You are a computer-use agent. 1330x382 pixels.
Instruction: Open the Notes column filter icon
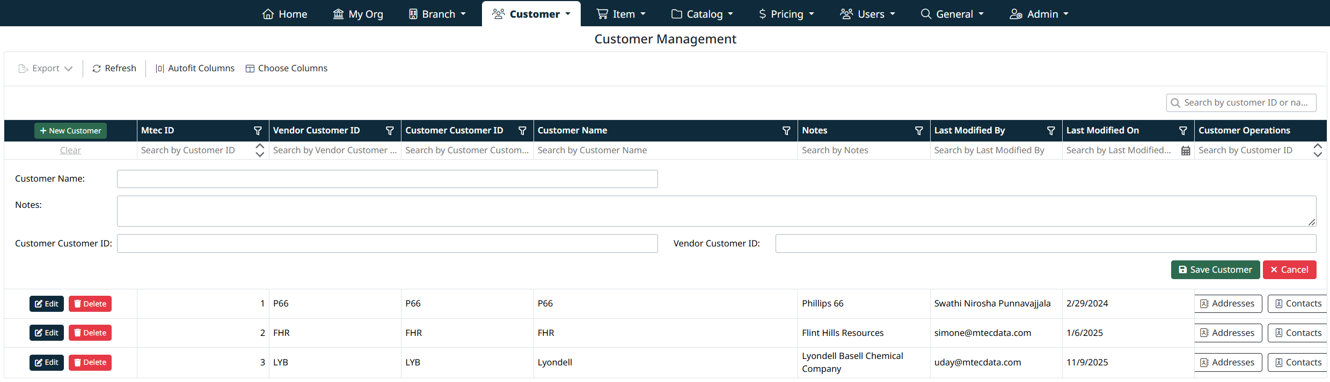(x=918, y=131)
